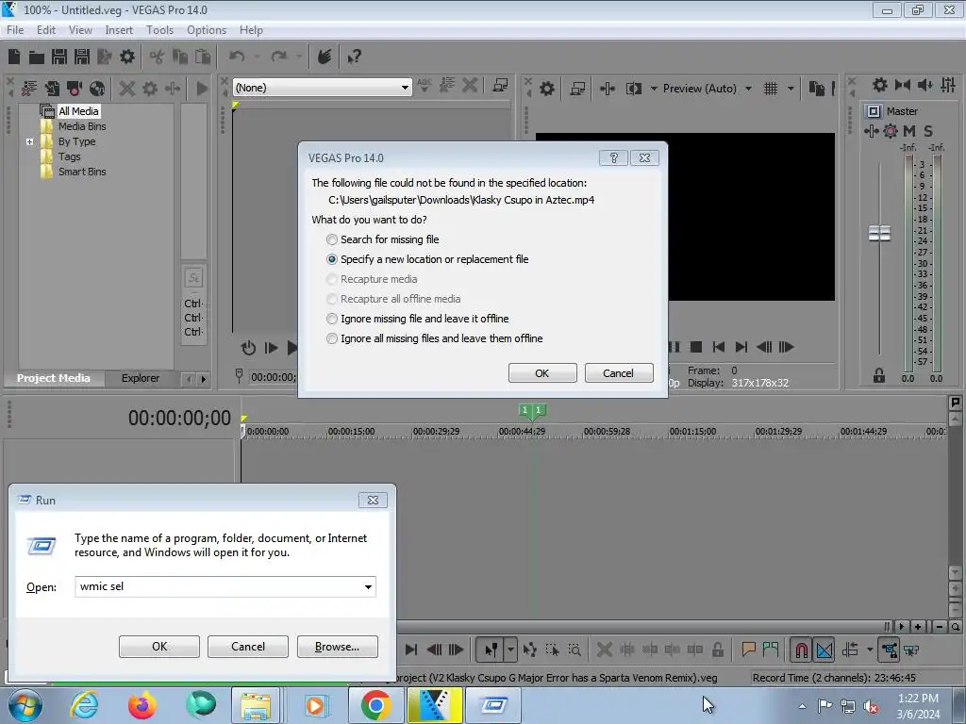Click lock icon below Master fader
The height and width of the screenshot is (724, 966).
(x=879, y=375)
